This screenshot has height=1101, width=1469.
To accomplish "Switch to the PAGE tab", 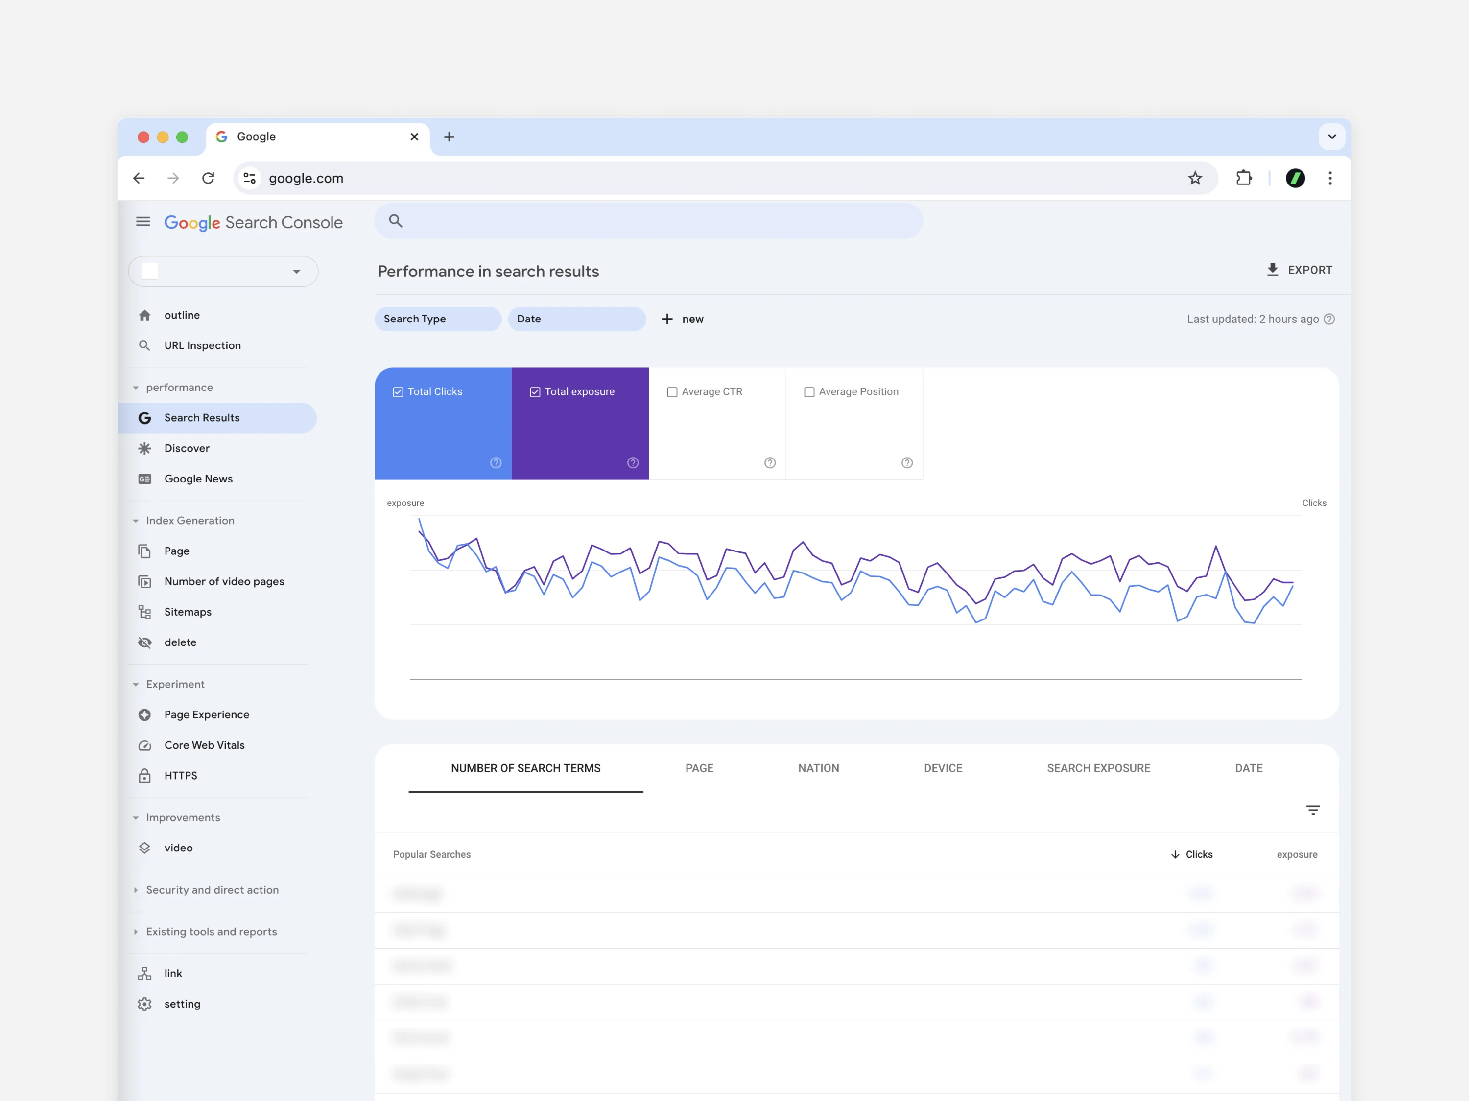I will pos(699,769).
